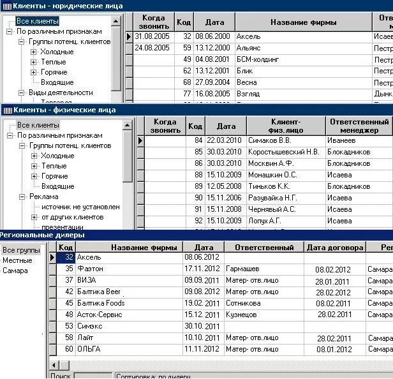The height and width of the screenshot is (379, 393).
Task: Select Местные group in Региональные дилеры
Action: pos(17,260)
